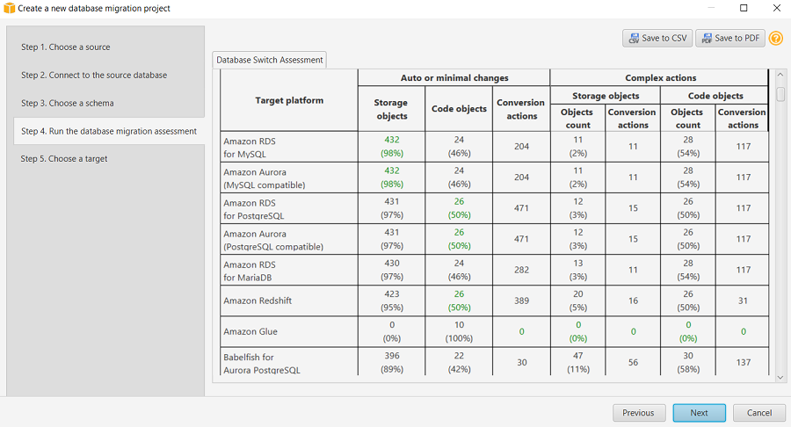Click the Target platform column header
Viewport: 791px width, 427px height.
289,100
